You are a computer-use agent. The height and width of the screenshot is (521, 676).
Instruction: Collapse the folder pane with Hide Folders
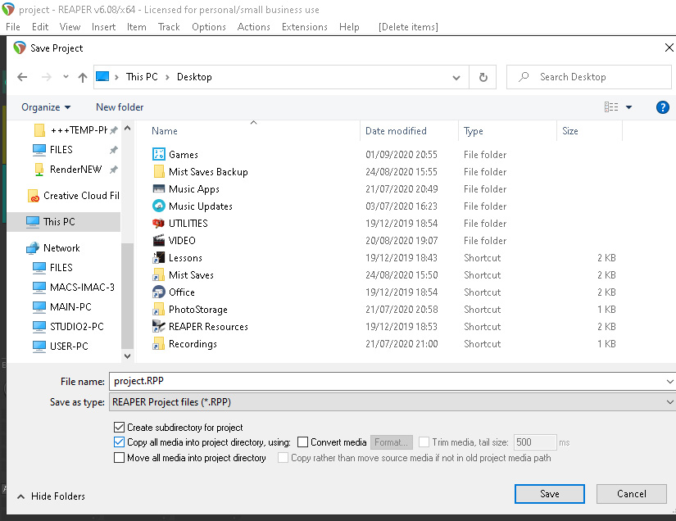pos(51,496)
